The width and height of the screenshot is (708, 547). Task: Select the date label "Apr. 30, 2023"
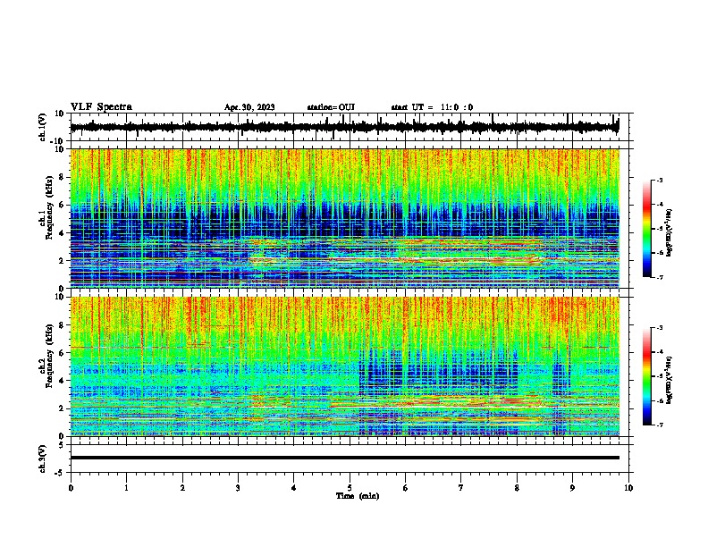pyautogui.click(x=249, y=107)
